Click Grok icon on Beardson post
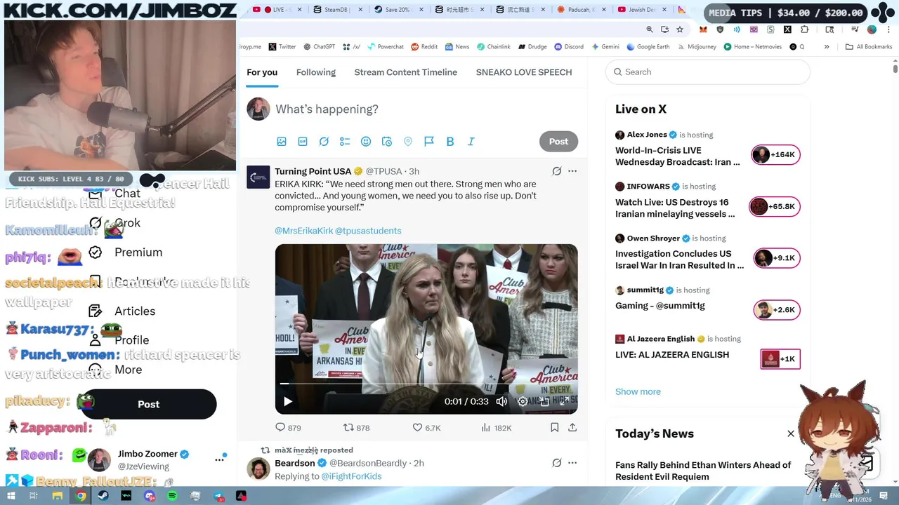Viewport: 899px width, 505px height. click(x=556, y=463)
